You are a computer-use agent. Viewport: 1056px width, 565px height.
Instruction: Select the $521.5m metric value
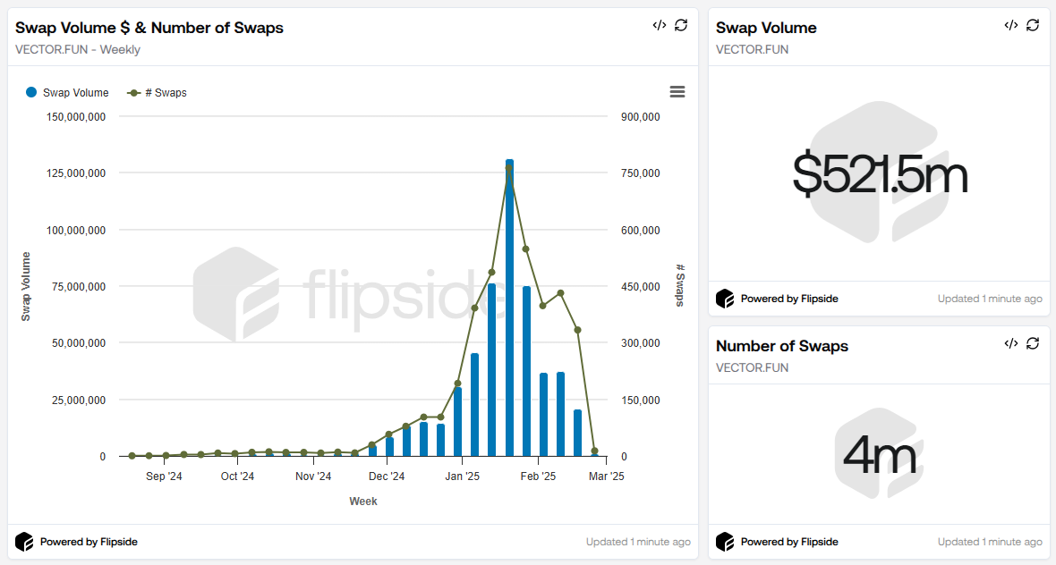(879, 175)
